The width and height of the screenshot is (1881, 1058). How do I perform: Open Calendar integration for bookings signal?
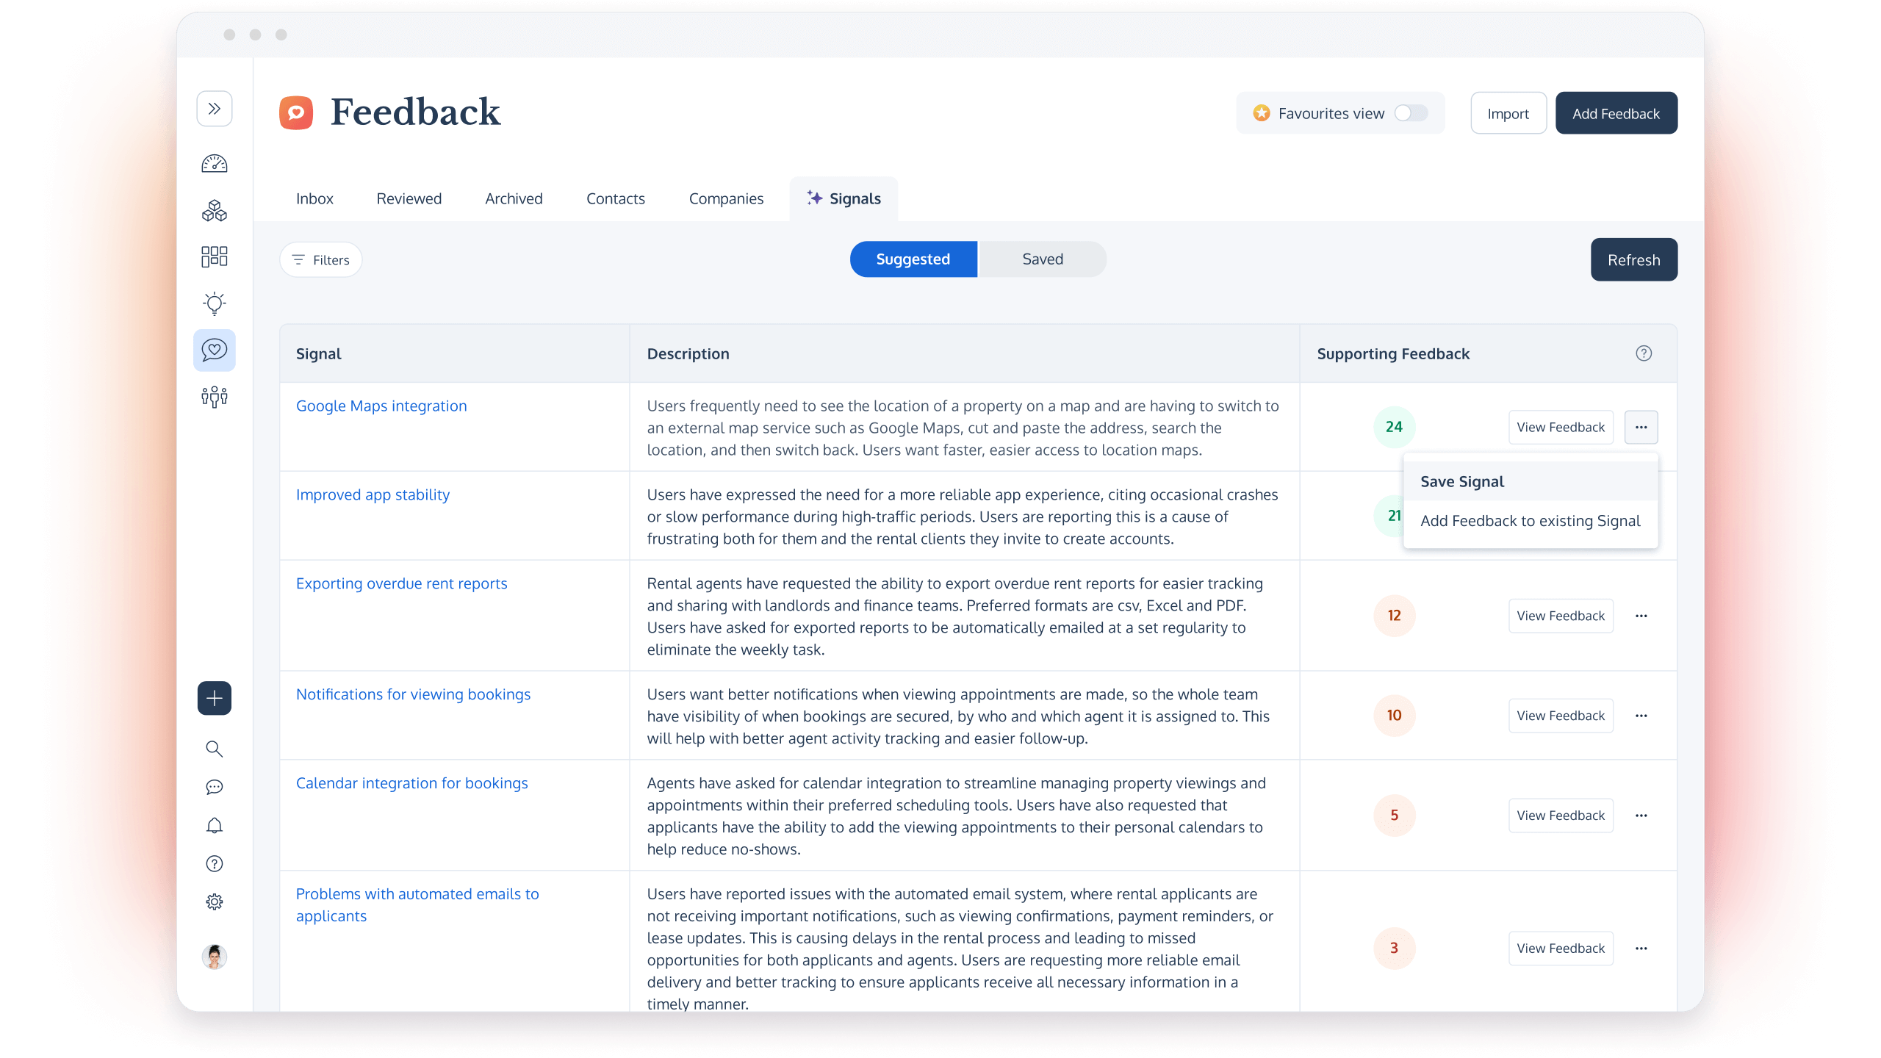point(411,784)
